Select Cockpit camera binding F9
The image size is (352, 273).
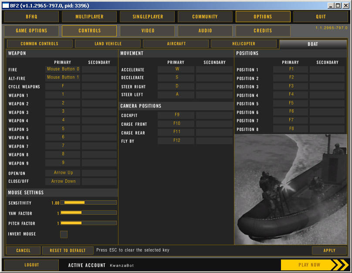click(176, 115)
